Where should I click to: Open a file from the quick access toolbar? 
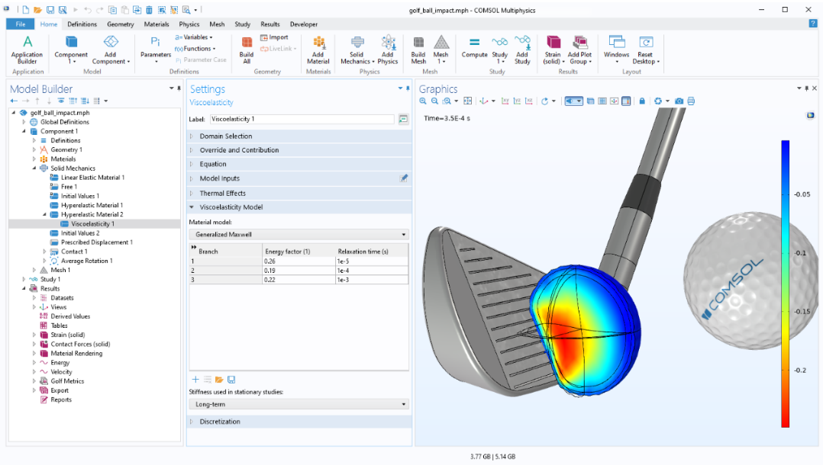38,10
